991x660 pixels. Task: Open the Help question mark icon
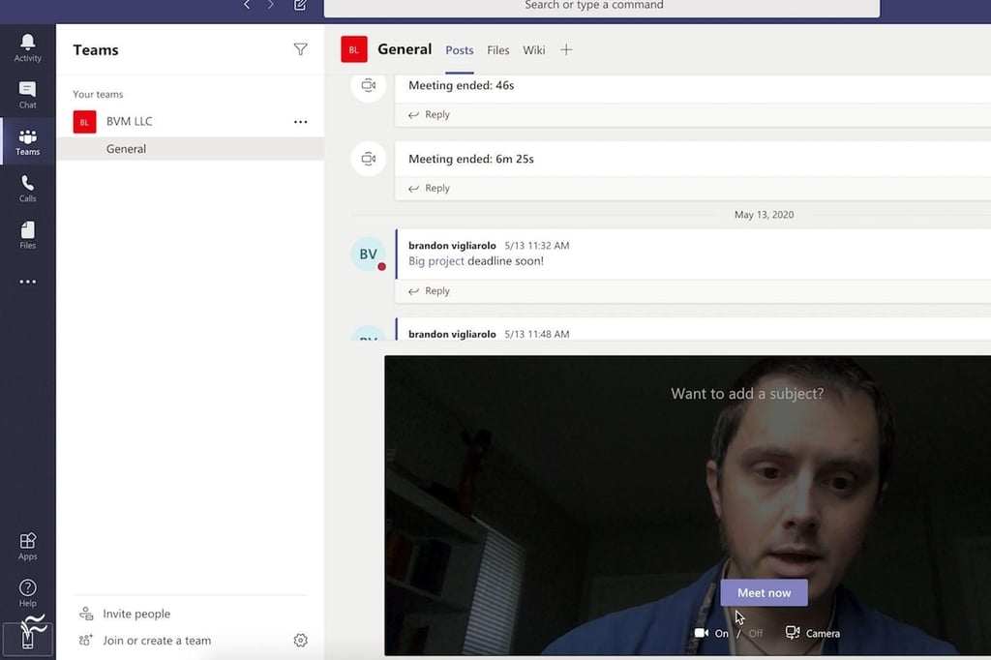[x=28, y=593]
